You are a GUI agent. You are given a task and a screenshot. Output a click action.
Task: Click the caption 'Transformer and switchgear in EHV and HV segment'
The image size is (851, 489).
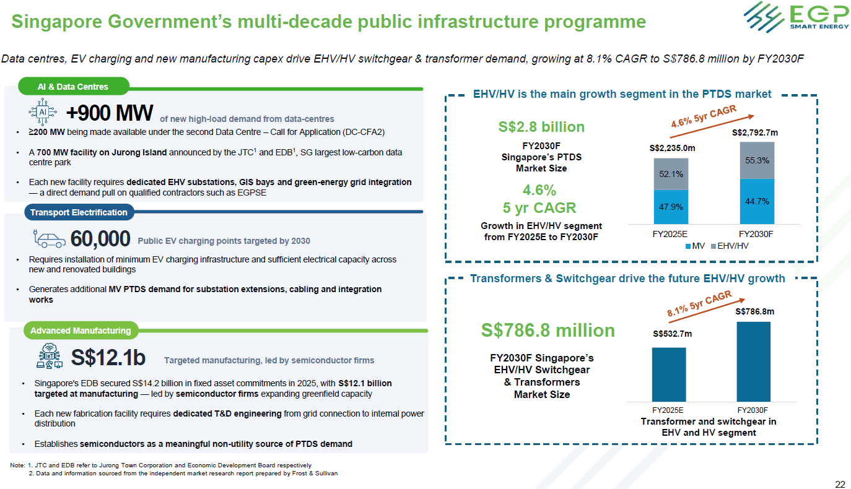pyautogui.click(x=709, y=427)
